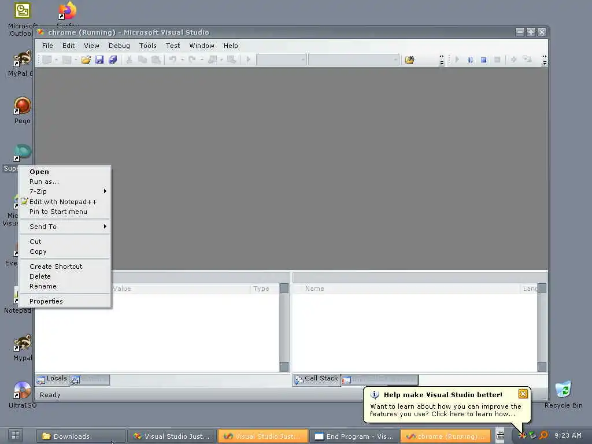Choose Delete in the context menu
This screenshot has height=444, width=592.
tap(65, 276)
